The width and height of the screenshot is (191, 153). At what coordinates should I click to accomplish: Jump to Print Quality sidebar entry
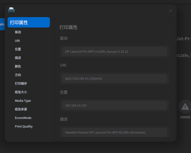(24, 127)
